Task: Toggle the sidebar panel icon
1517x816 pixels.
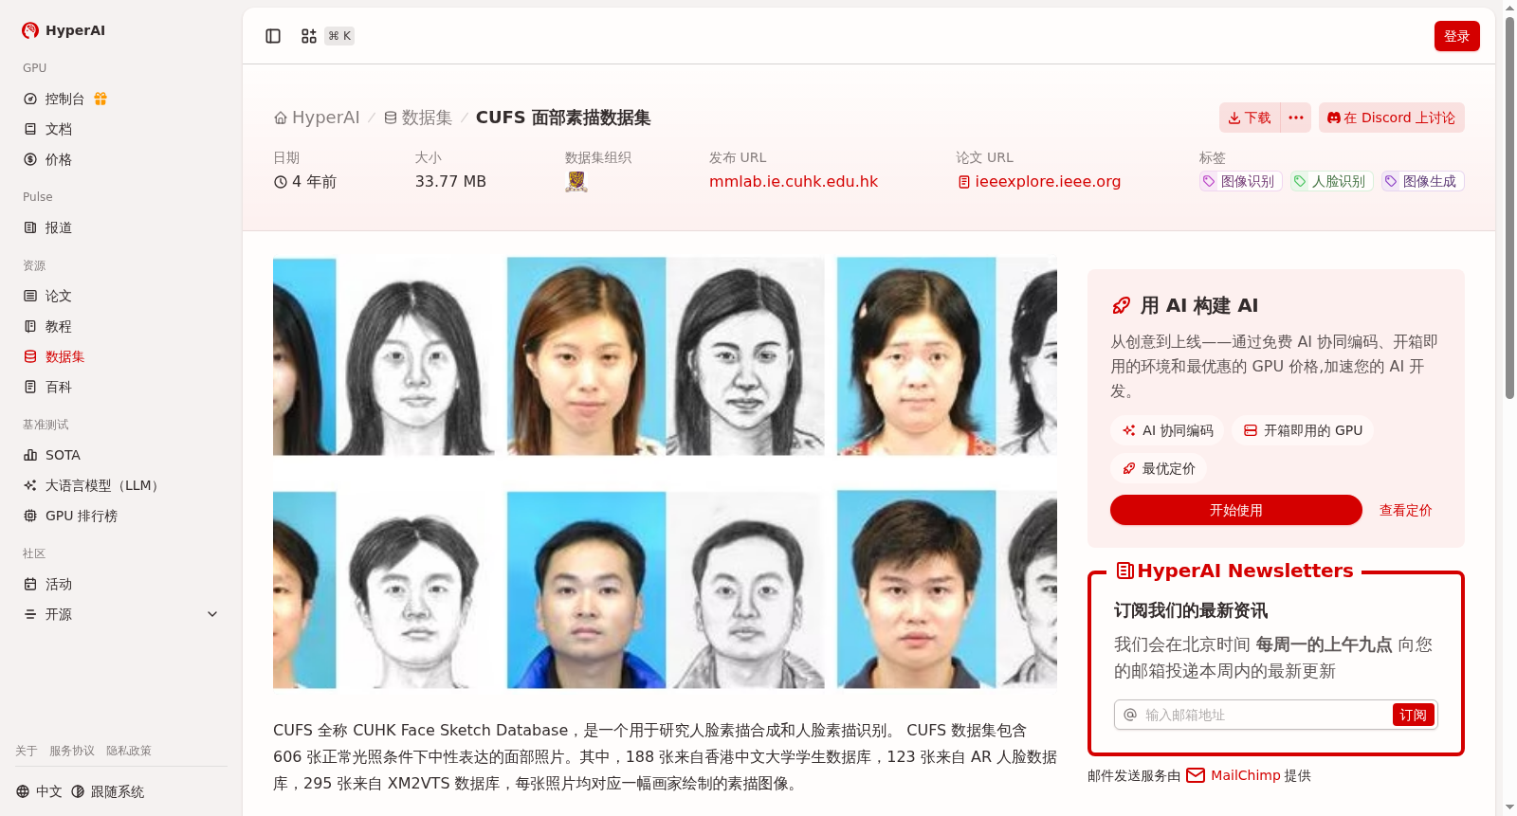Action: (273, 36)
